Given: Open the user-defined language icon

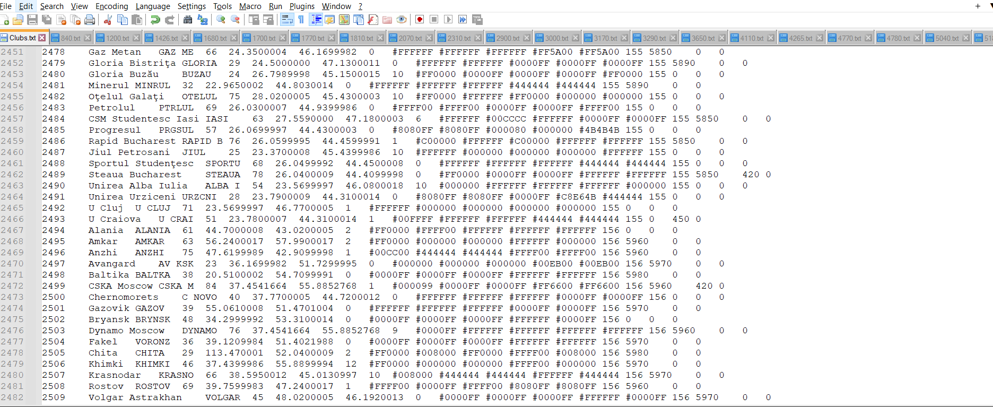Looking at the screenshot, I should point(330,20).
